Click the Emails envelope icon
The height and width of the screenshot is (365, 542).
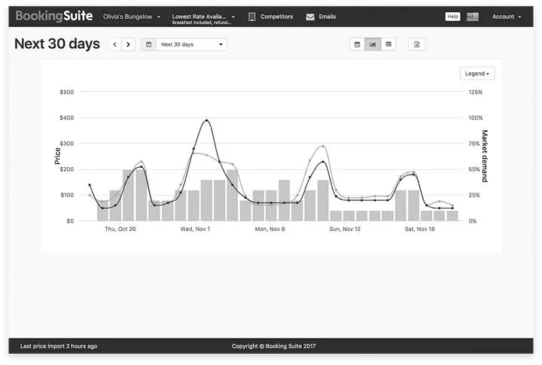click(310, 17)
